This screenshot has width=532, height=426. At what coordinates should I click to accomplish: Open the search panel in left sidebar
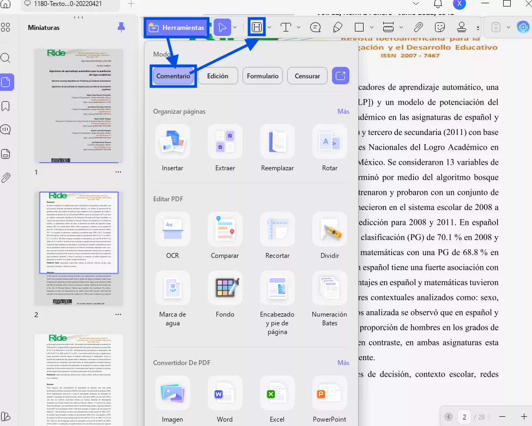click(x=6, y=58)
